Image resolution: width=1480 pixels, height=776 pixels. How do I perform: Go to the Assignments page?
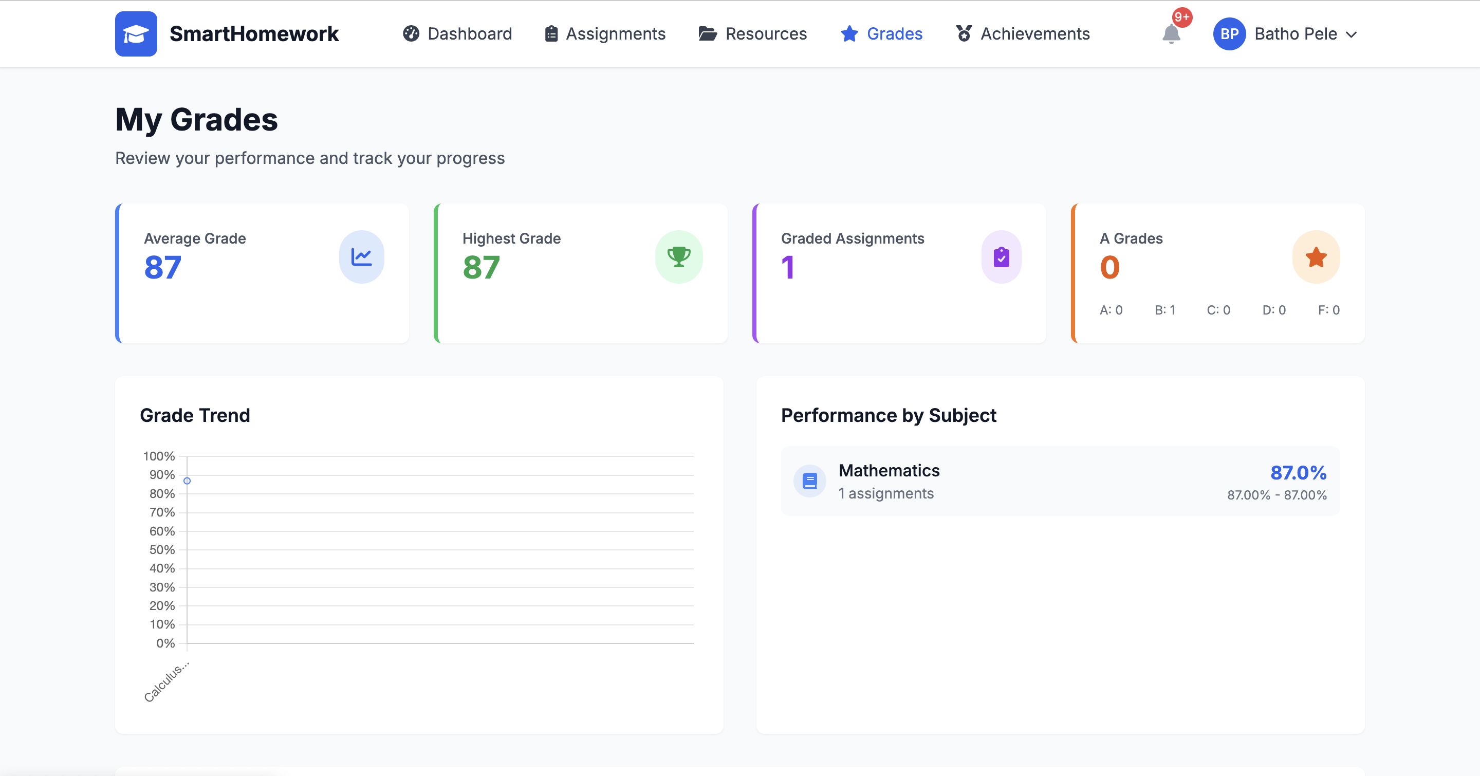tap(605, 34)
